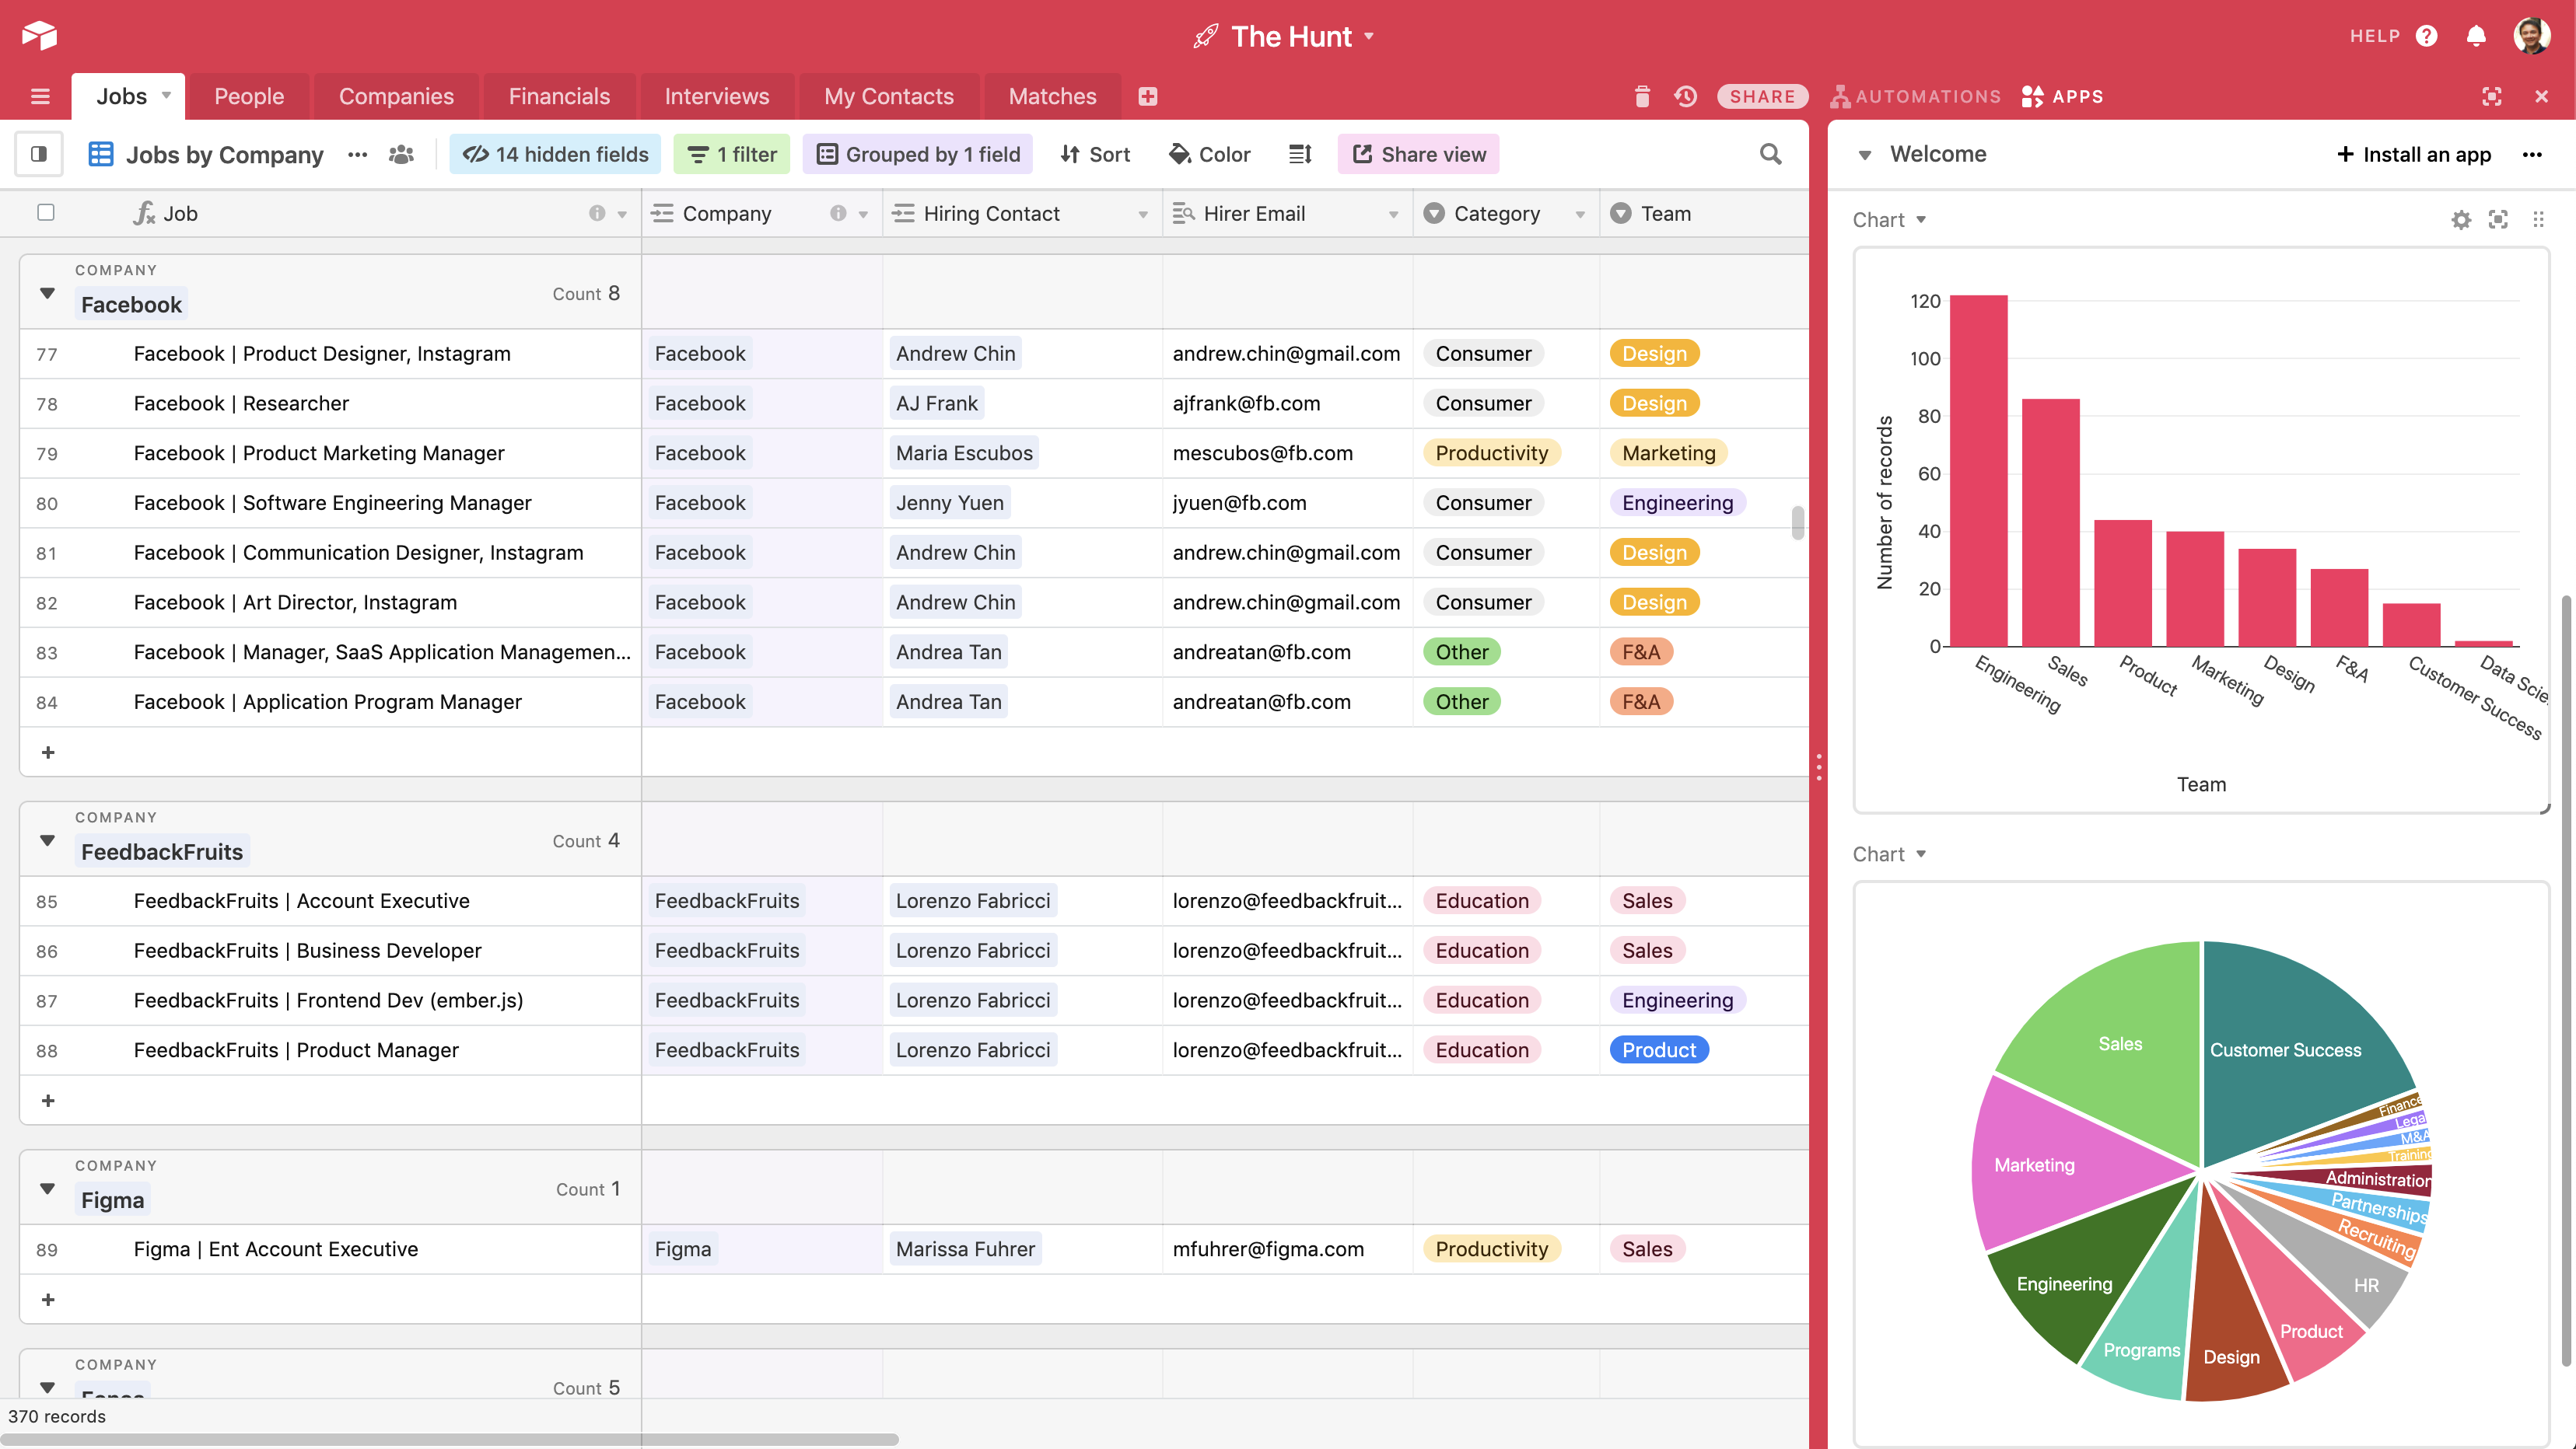Open the trash icon in the top bar

[x=1642, y=97]
